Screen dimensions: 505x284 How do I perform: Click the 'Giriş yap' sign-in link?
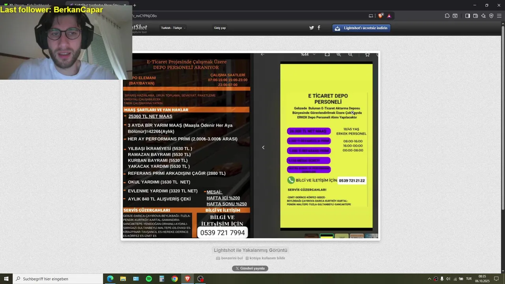(x=220, y=28)
